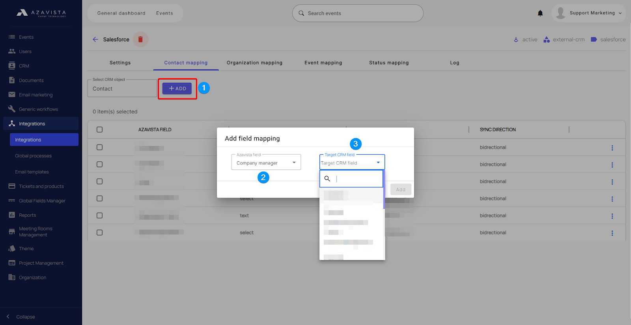631x325 pixels.
Task: Open the Target CRM field dropdown
Action: click(352, 162)
